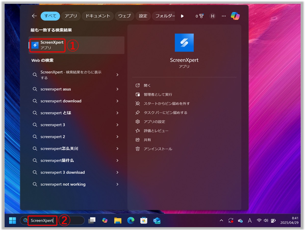Screen dimensions: 305x230
Task: Open the three-dot options menu
Action: point(224,16)
